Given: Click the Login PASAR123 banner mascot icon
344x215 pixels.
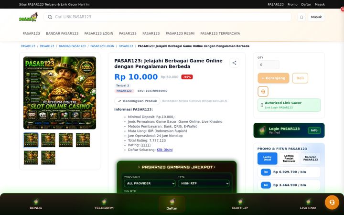Looking at the screenshot, I should 262,130.
